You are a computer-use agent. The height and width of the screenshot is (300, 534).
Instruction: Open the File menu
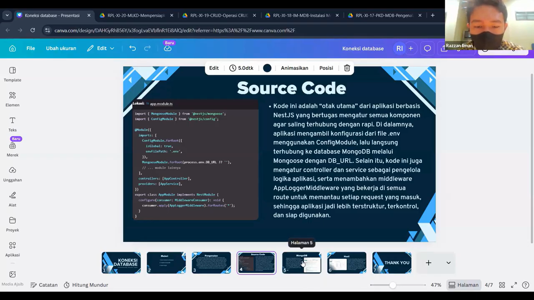[x=31, y=48]
